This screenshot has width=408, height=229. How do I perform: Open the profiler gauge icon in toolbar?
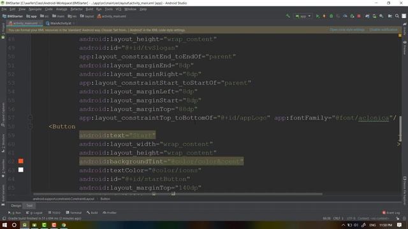345,16
